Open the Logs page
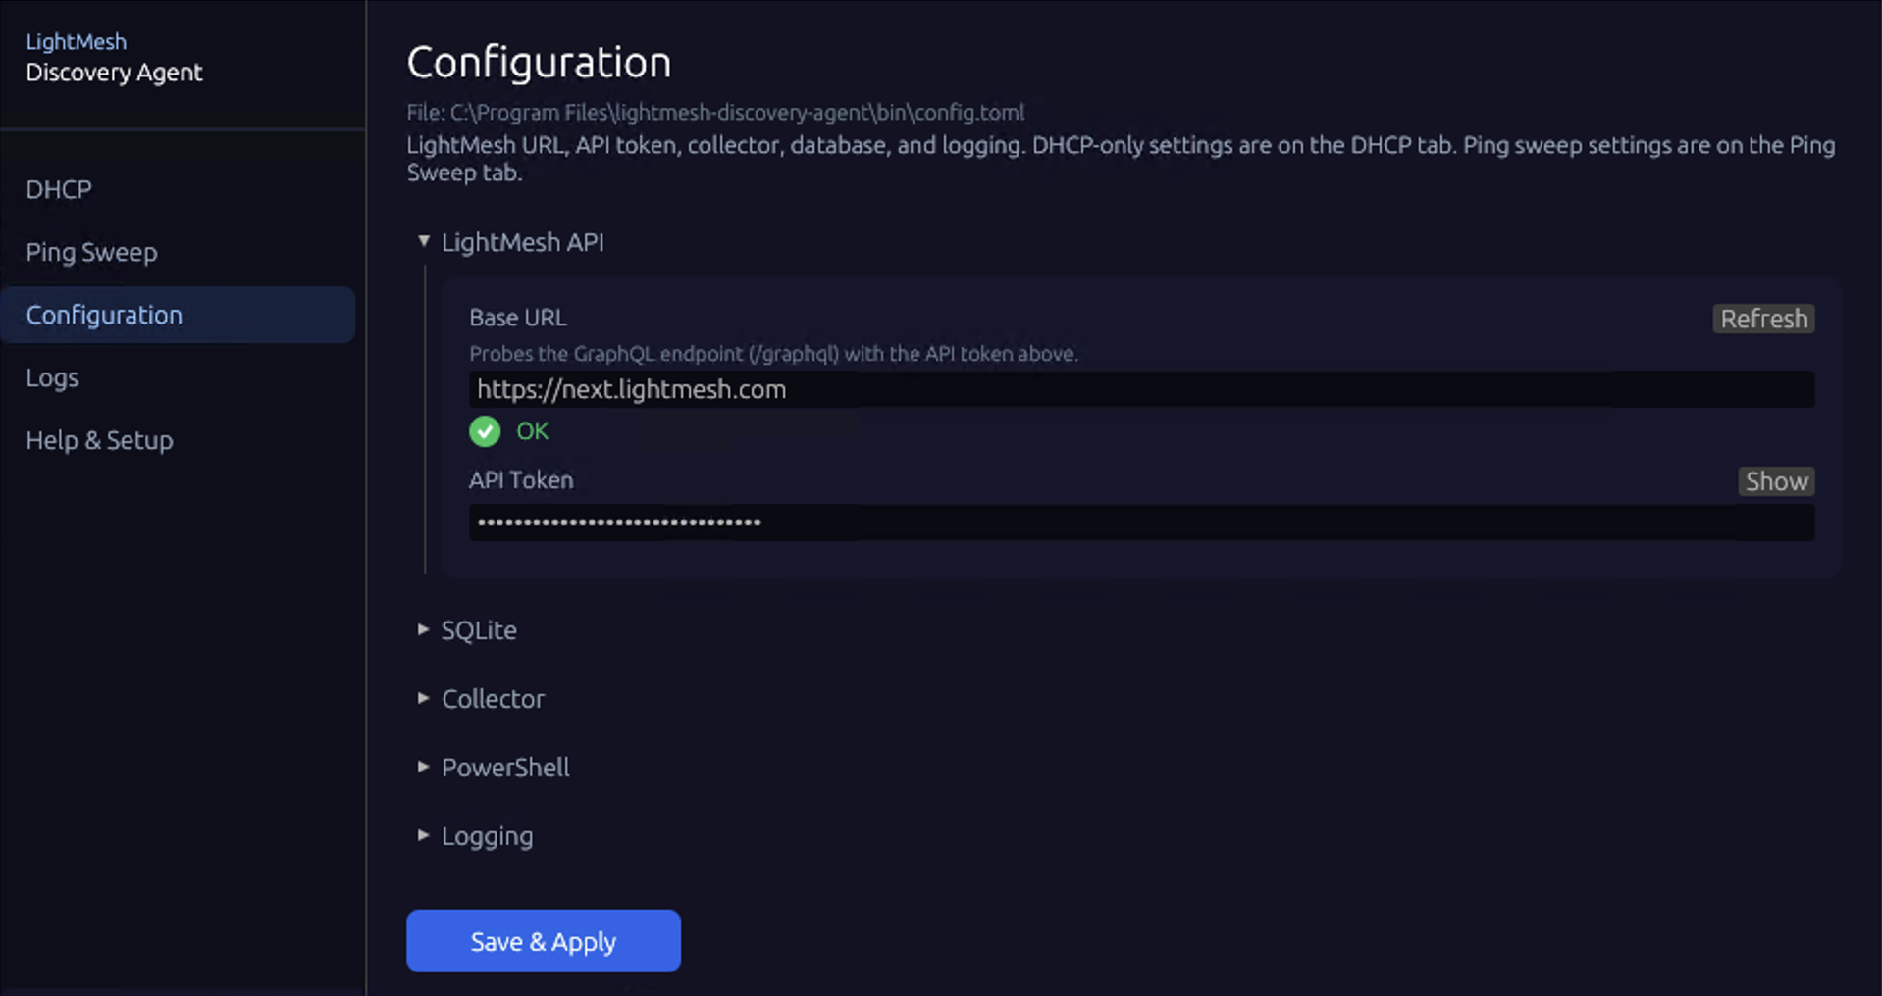This screenshot has width=1882, height=996. [x=52, y=377]
